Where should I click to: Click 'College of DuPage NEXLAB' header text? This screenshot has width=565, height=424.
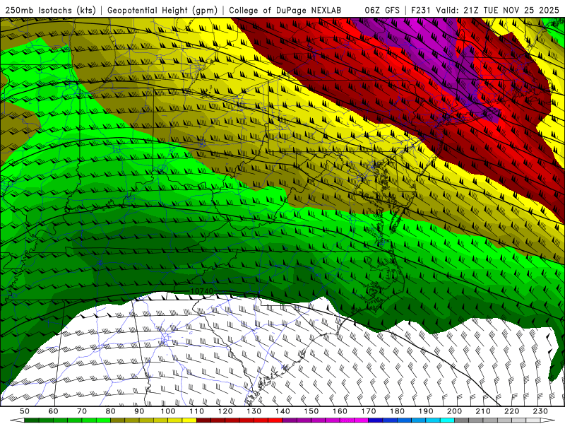285,10
